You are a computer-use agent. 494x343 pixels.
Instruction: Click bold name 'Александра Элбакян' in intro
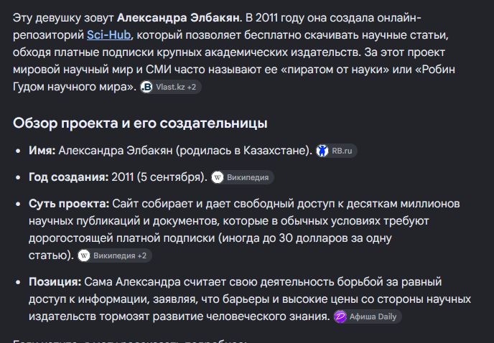click(178, 18)
